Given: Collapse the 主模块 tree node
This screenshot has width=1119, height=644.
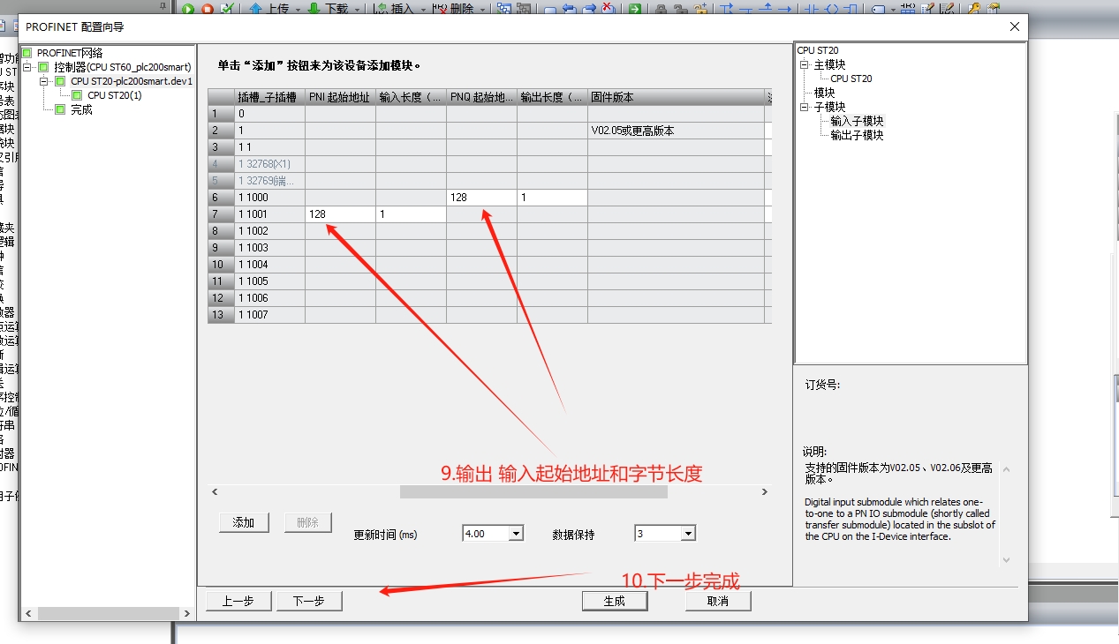Looking at the screenshot, I should pyautogui.click(x=805, y=64).
